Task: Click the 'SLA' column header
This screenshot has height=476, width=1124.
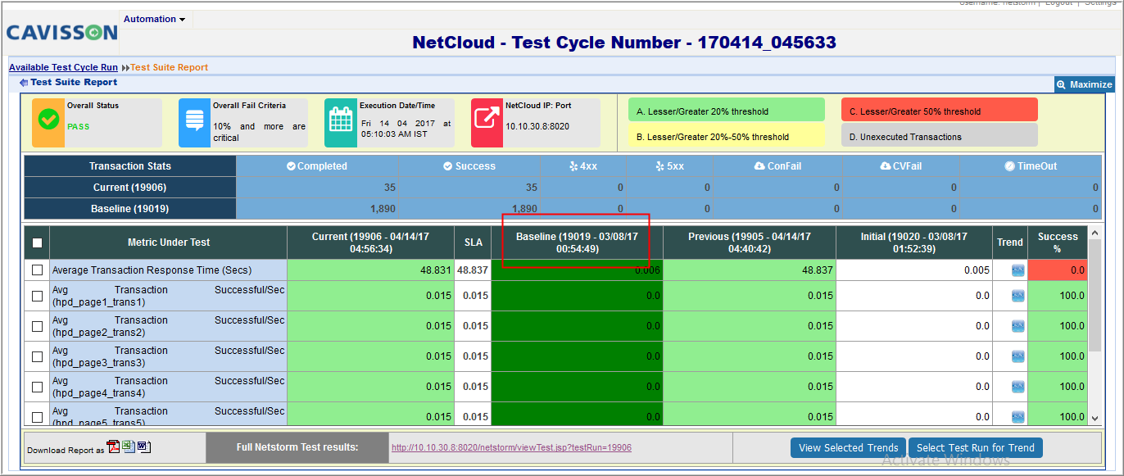Action: [x=473, y=243]
